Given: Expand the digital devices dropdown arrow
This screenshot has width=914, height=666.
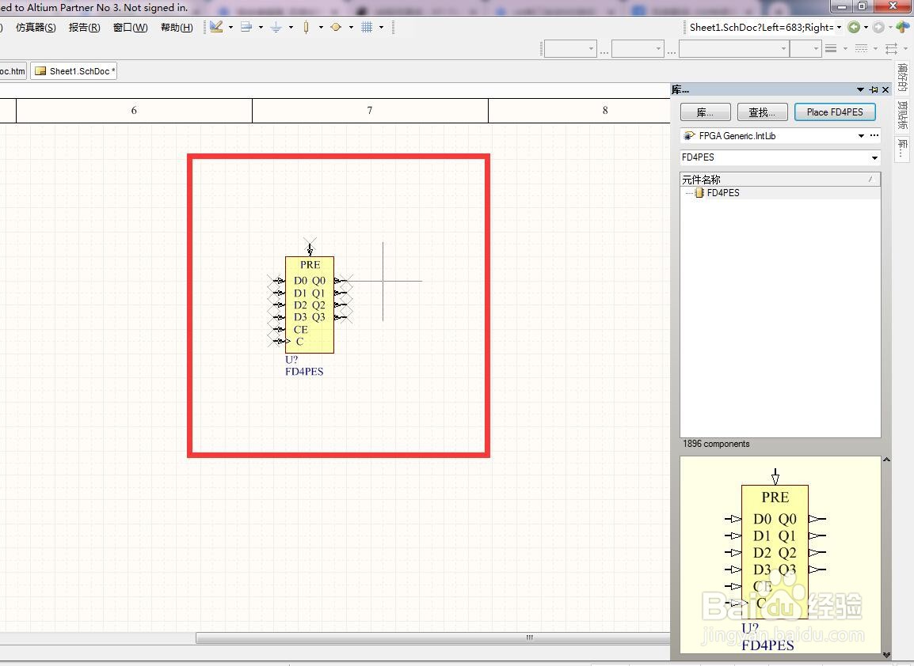Looking at the screenshot, I should tap(321, 28).
